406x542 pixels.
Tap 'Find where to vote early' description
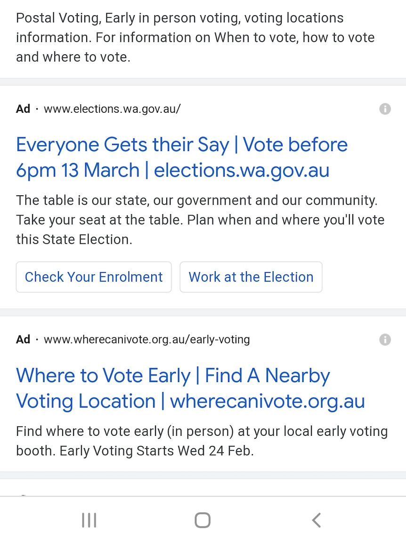point(202,441)
